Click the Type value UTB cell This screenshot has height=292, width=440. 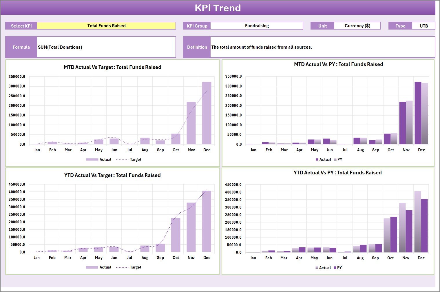423,26
